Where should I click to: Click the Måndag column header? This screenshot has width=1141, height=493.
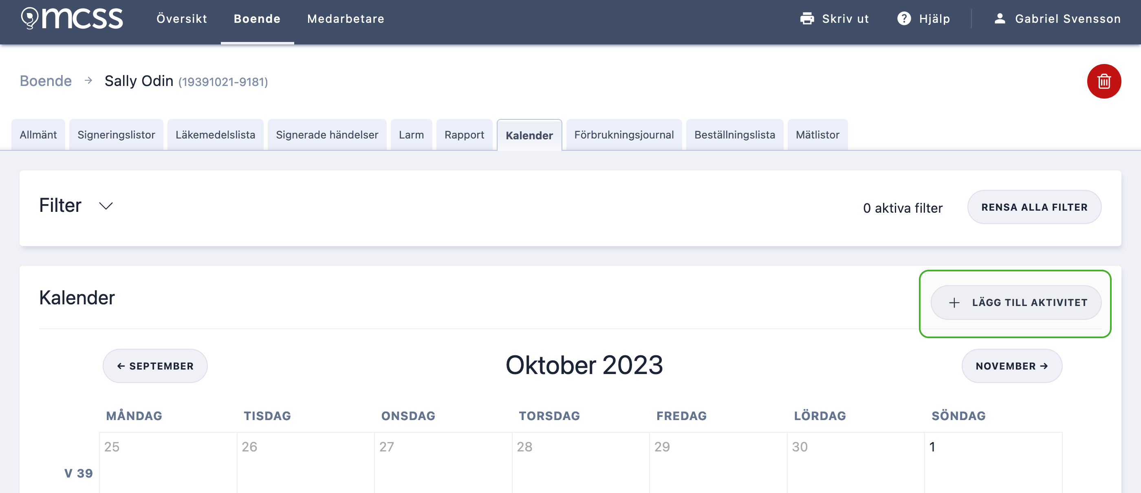pyautogui.click(x=134, y=416)
